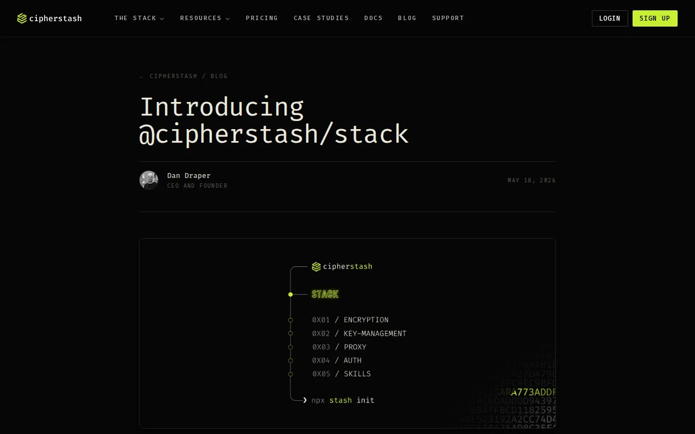Click the 0X03 / PROXY row
This screenshot has height=434, width=695.
[339, 347]
